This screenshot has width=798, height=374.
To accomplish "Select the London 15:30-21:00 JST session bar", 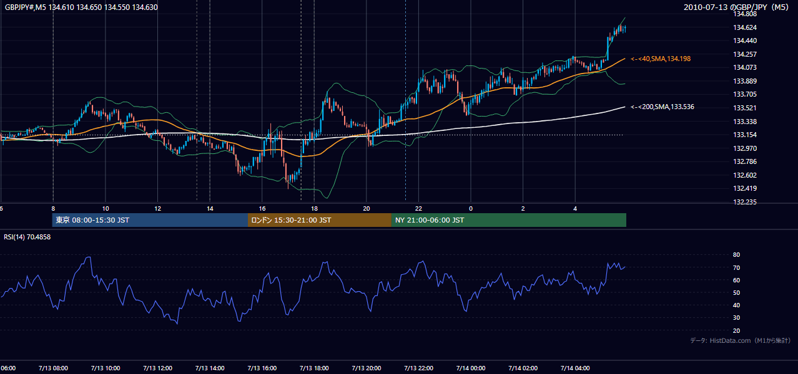I will (x=320, y=220).
